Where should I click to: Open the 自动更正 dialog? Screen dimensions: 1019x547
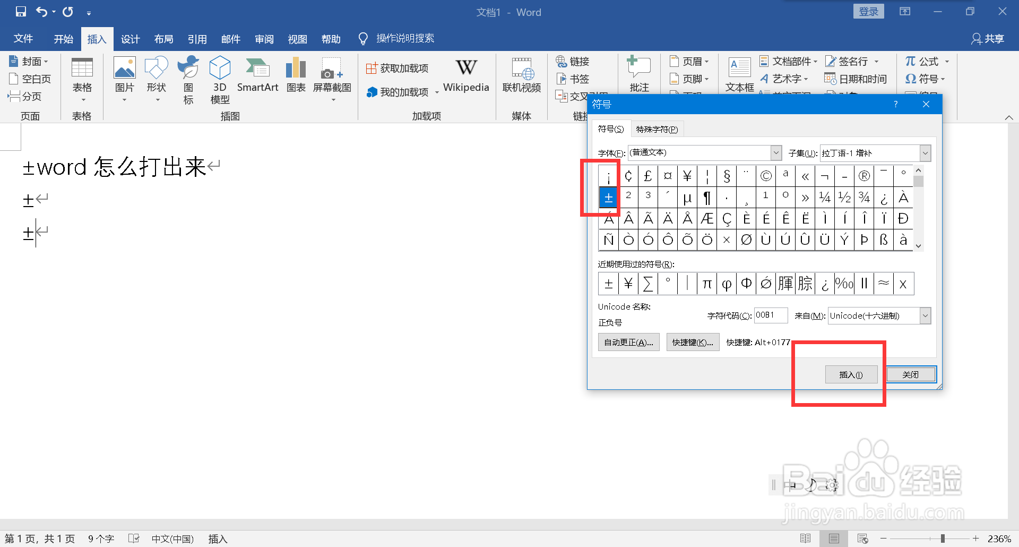[x=628, y=341]
